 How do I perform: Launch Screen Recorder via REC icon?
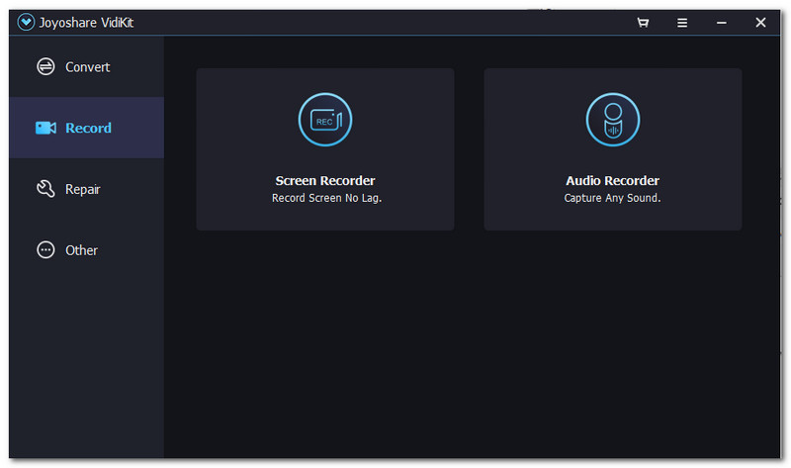tap(325, 120)
